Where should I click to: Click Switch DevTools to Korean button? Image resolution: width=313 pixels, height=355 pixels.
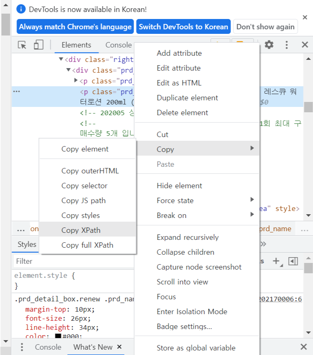point(184,27)
